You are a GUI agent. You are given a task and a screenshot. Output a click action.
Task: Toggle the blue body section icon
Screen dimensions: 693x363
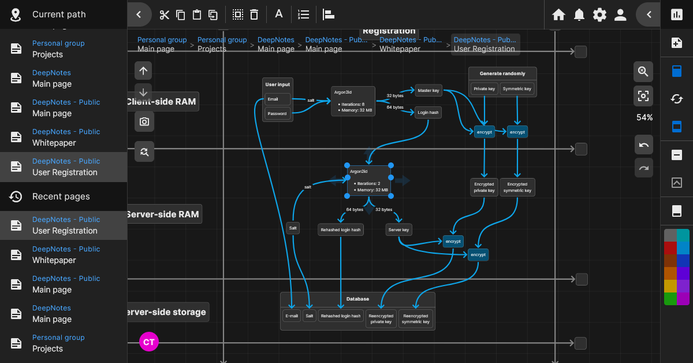point(677,127)
